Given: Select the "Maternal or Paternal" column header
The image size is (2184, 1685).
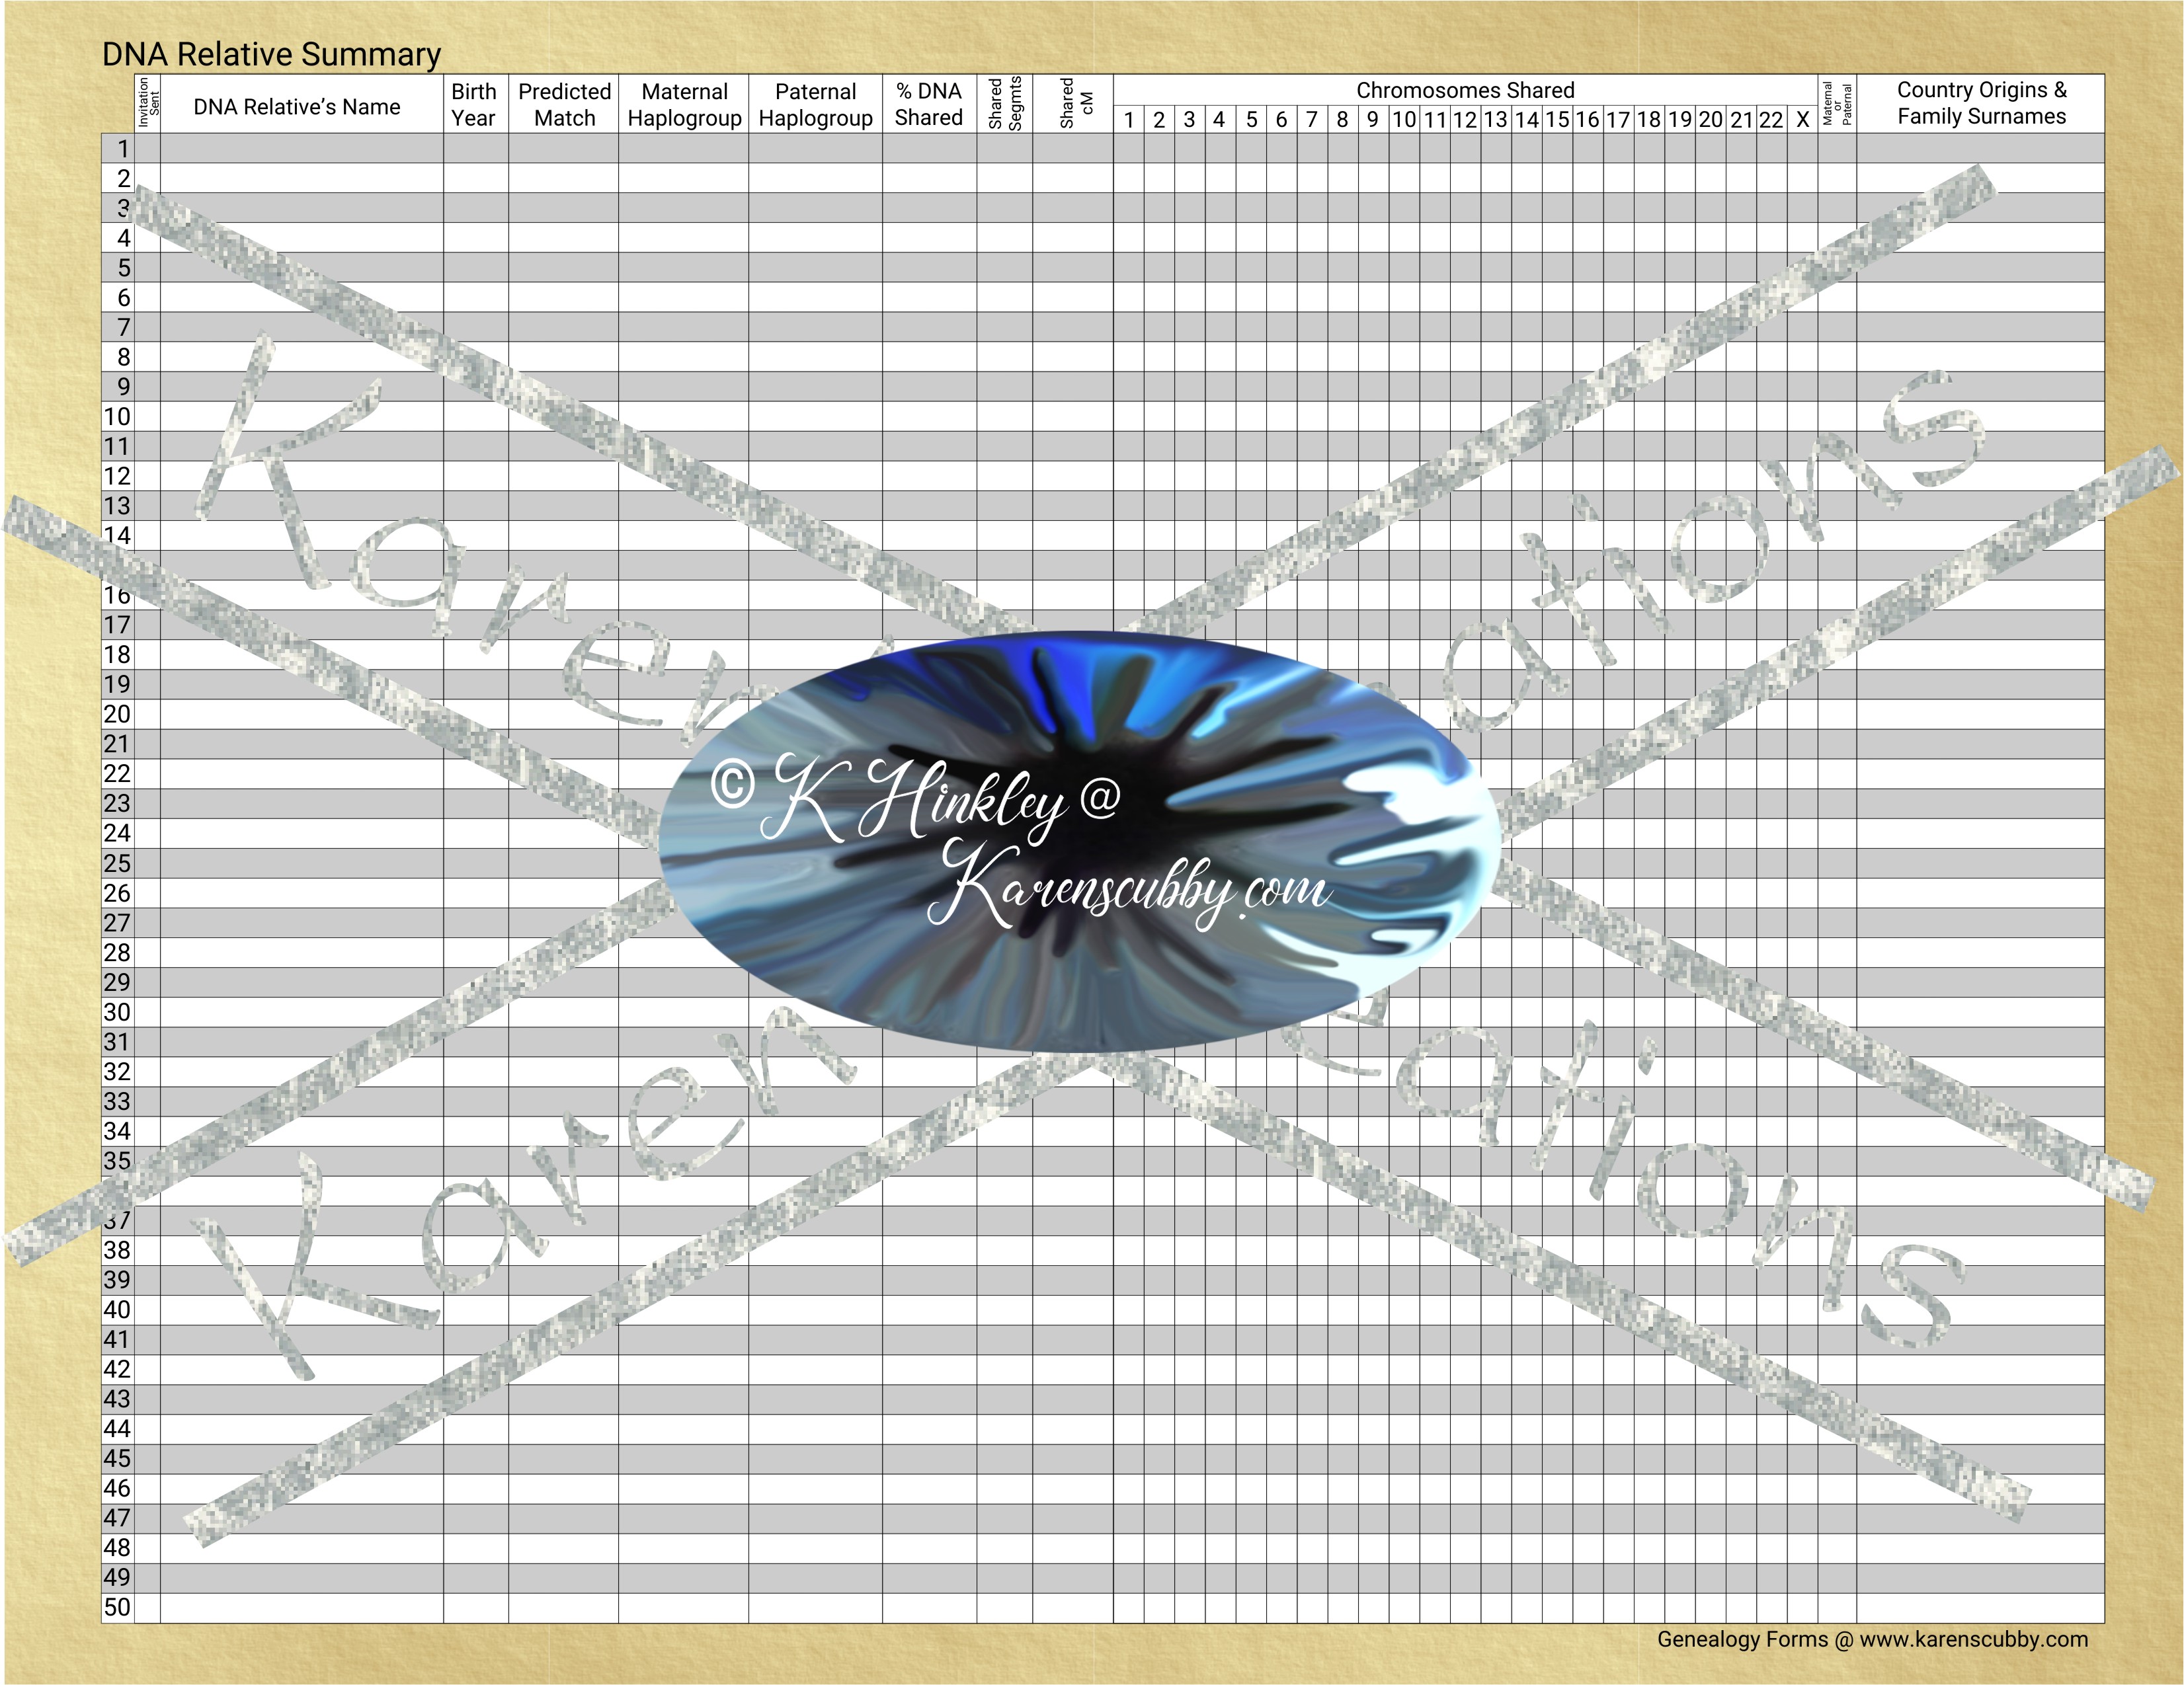Looking at the screenshot, I should (x=1837, y=103).
